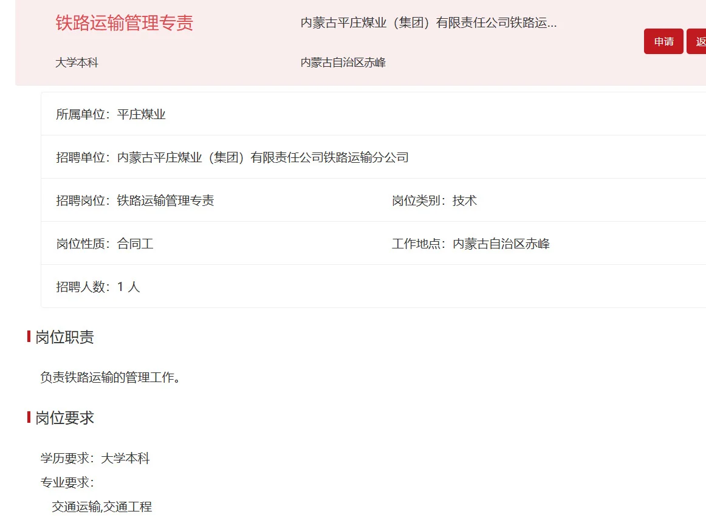Click the 招聘单位 full company name row
This screenshot has width=706, height=520.
(x=373, y=157)
